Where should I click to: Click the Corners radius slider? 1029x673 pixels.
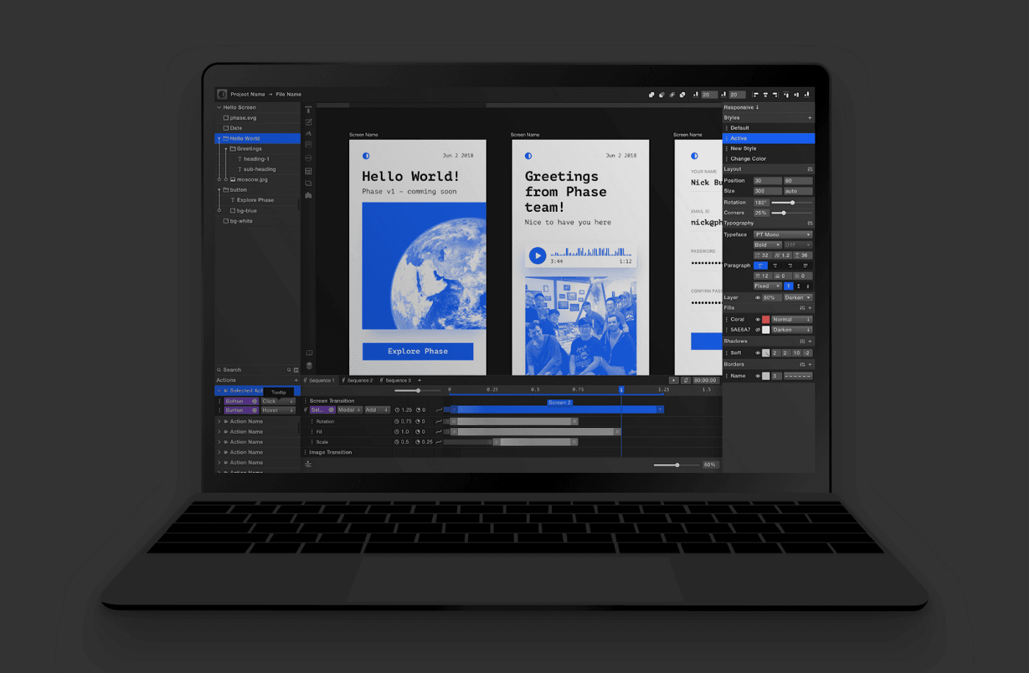[792, 213]
